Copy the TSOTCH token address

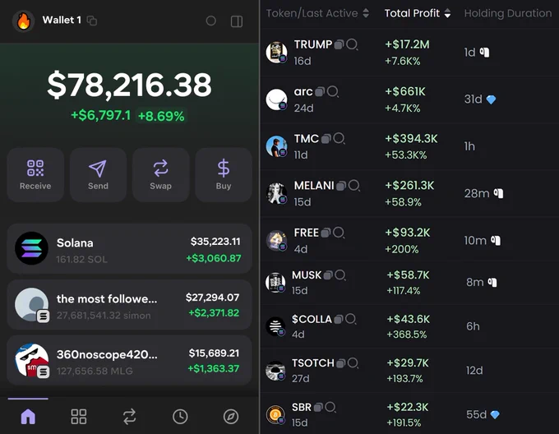(341, 362)
